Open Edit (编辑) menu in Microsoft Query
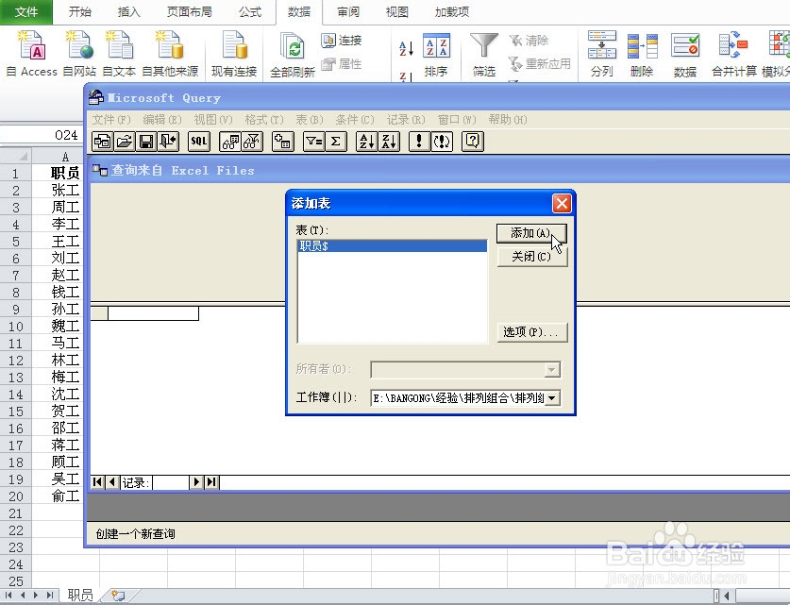Screen dimensions: 790x605 point(162,120)
